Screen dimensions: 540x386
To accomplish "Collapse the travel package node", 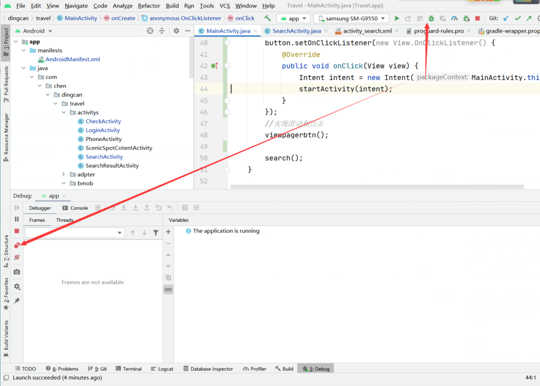I will (56, 103).
